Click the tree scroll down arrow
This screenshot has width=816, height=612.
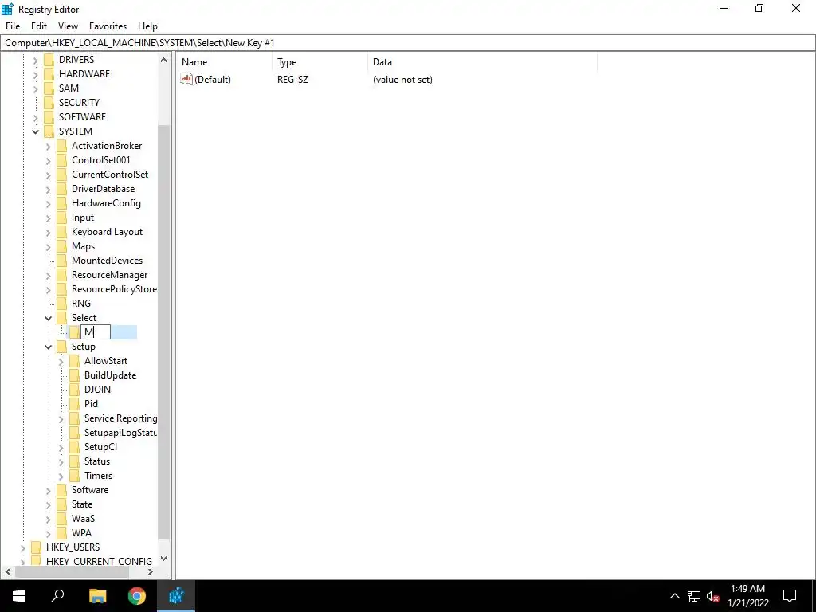pyautogui.click(x=163, y=559)
